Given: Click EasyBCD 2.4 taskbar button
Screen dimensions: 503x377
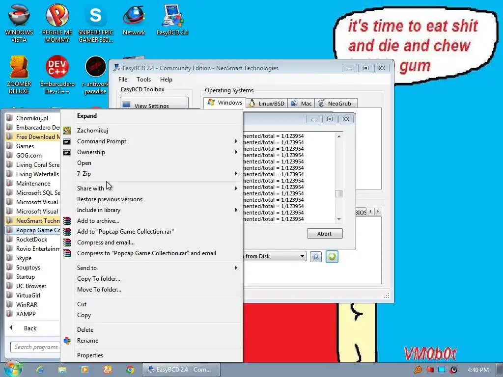Looking at the screenshot, I should pos(181,370).
